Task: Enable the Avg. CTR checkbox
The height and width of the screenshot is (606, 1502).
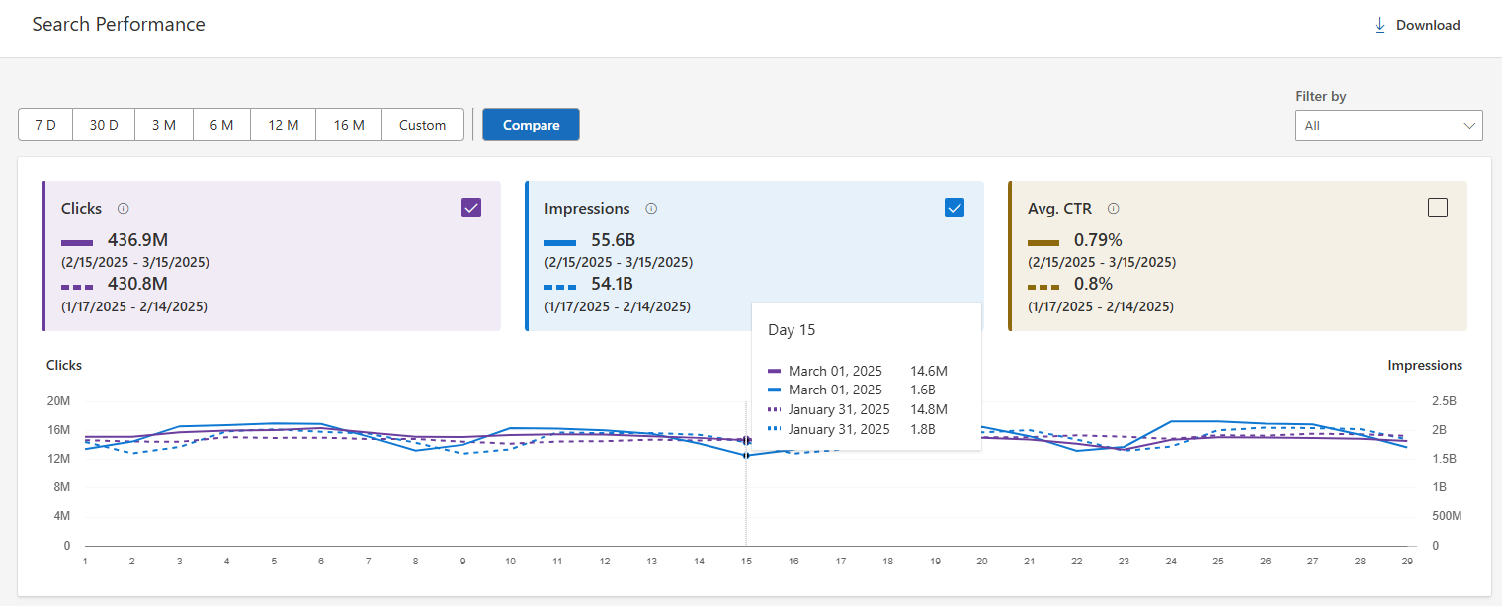Action: [1438, 208]
